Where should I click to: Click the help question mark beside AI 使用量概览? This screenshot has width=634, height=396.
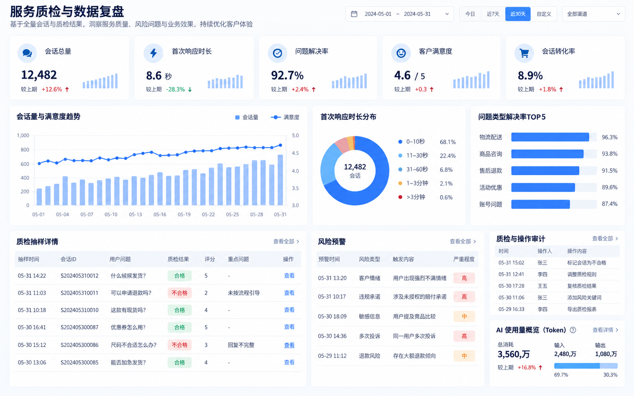click(x=573, y=330)
